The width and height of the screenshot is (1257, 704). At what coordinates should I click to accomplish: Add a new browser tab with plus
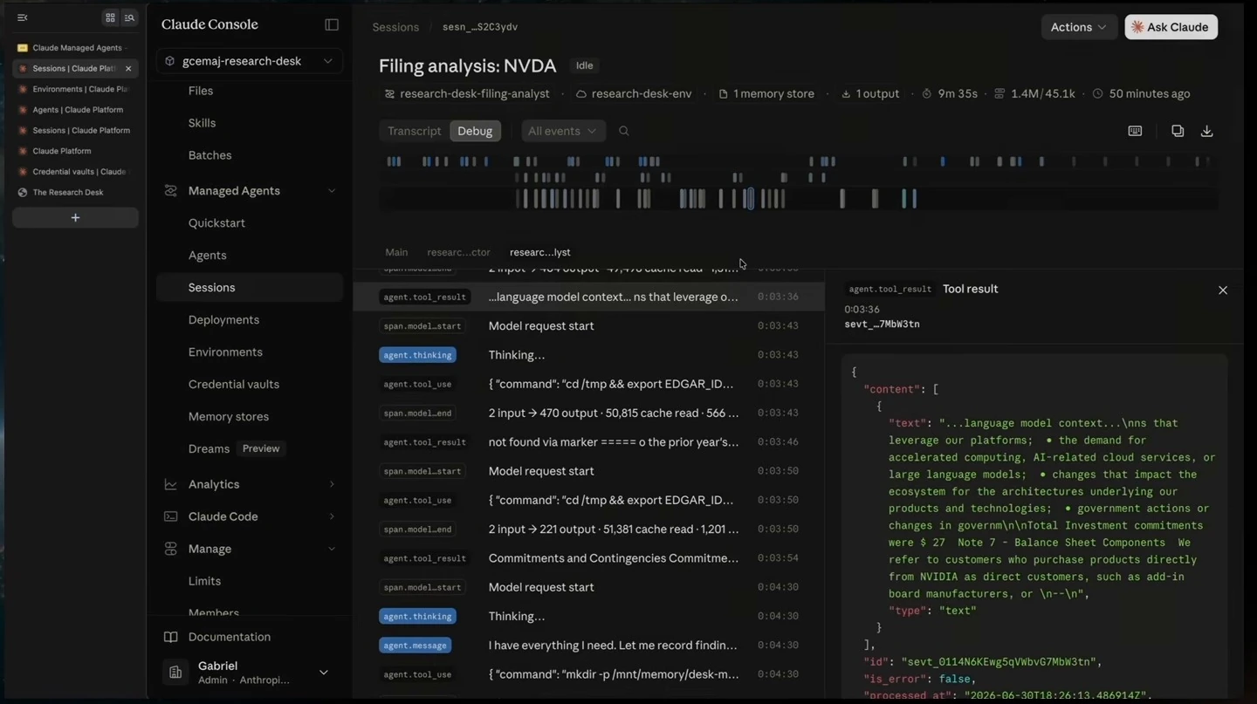coord(75,217)
